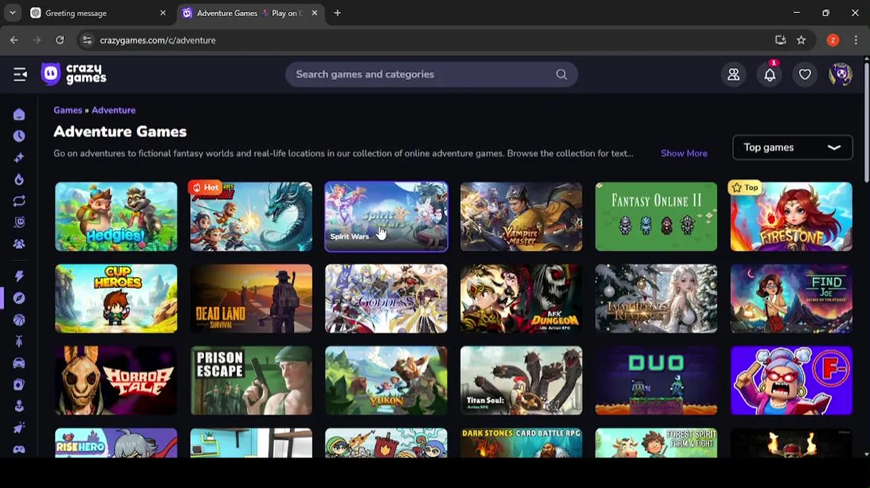Open Updated arrows icon in sidebar

pyautogui.click(x=19, y=201)
